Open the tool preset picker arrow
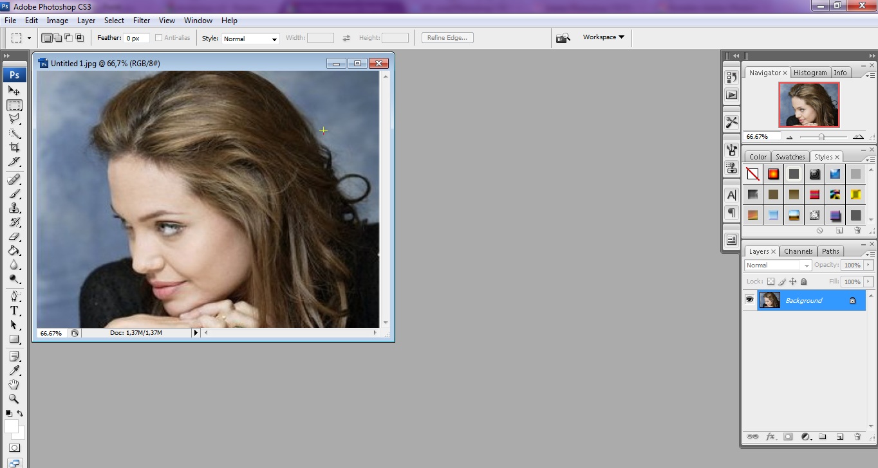Image resolution: width=878 pixels, height=468 pixels. [29, 39]
